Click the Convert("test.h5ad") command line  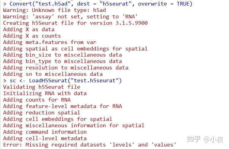click(97, 4)
